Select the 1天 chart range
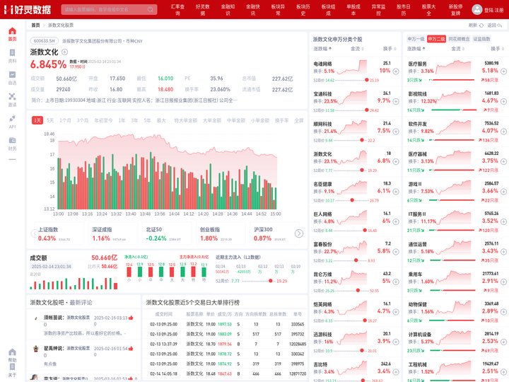 click(x=37, y=120)
